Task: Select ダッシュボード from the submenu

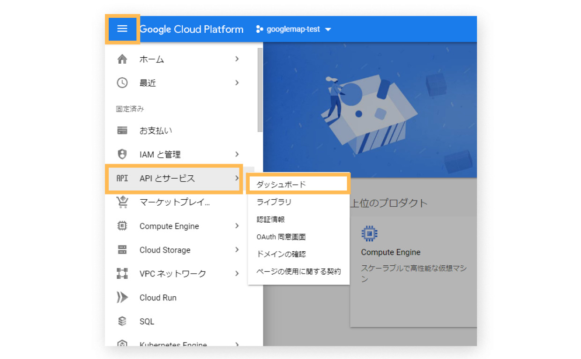Action: [x=281, y=185]
